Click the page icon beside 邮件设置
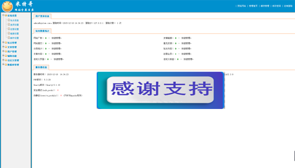The height and width of the screenshot is (168, 295). (x=9, y=38)
